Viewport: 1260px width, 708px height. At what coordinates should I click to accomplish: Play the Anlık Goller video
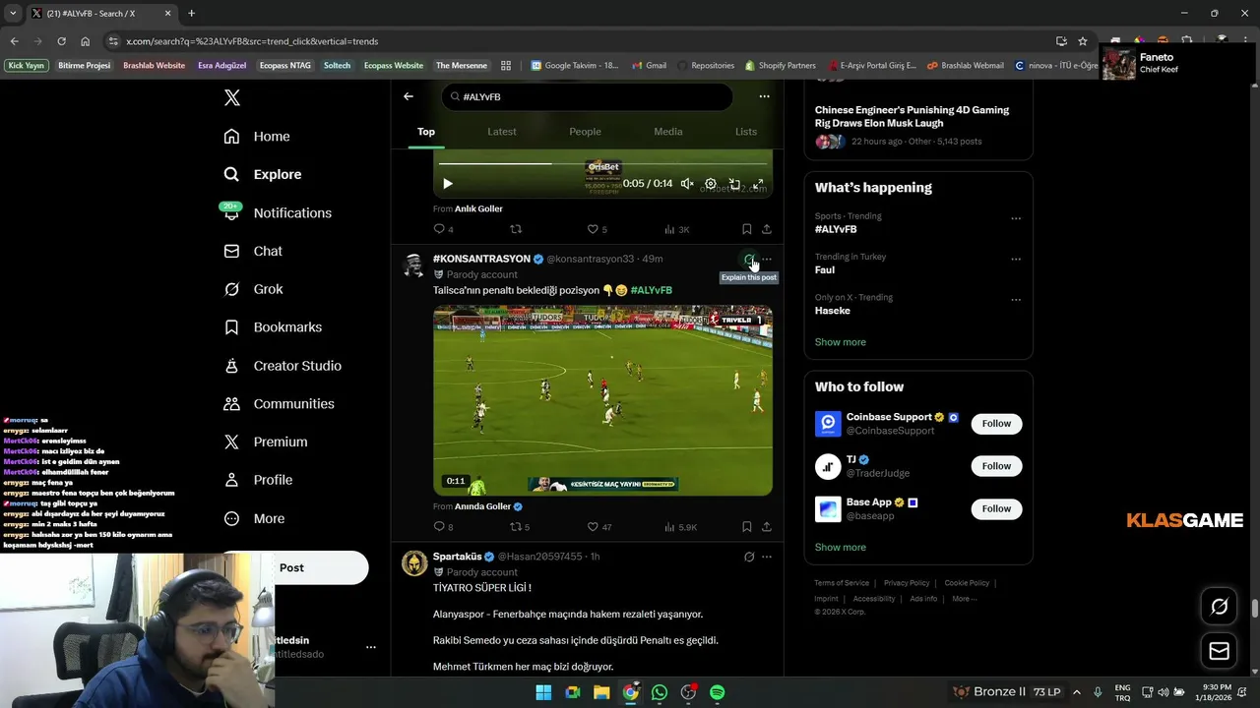click(448, 184)
